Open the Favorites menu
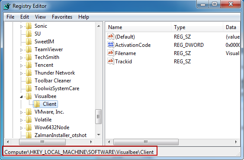Image resolution: width=244 pixels, height=160 pixels. pos(62,17)
